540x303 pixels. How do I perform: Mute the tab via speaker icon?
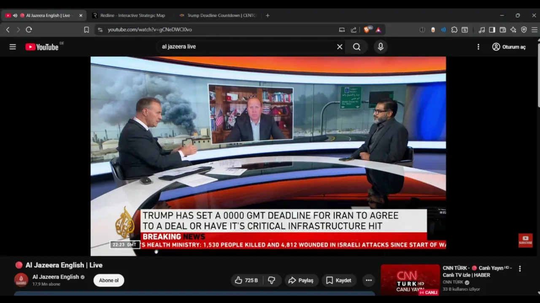(15, 16)
